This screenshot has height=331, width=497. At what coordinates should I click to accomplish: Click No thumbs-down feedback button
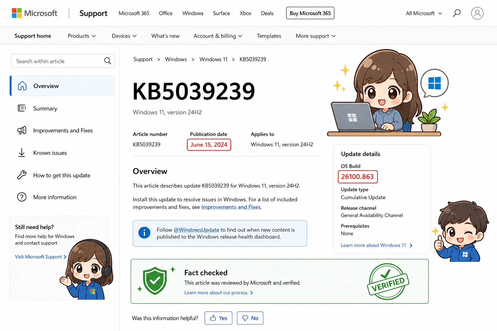(x=250, y=318)
